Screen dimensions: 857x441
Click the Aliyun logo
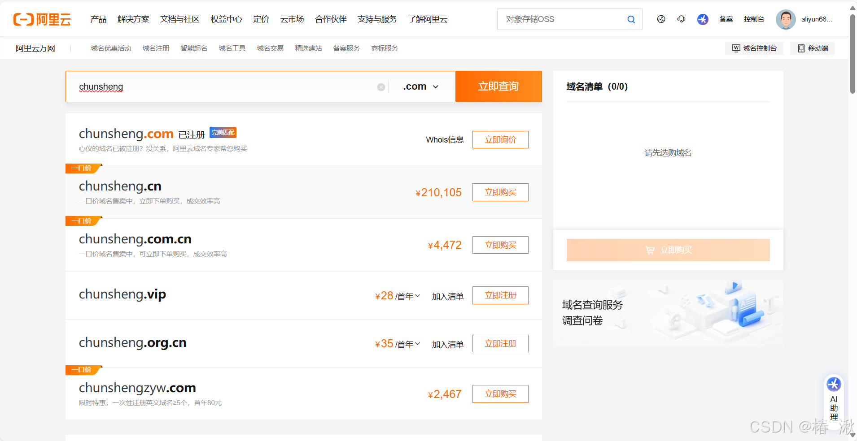[42, 19]
